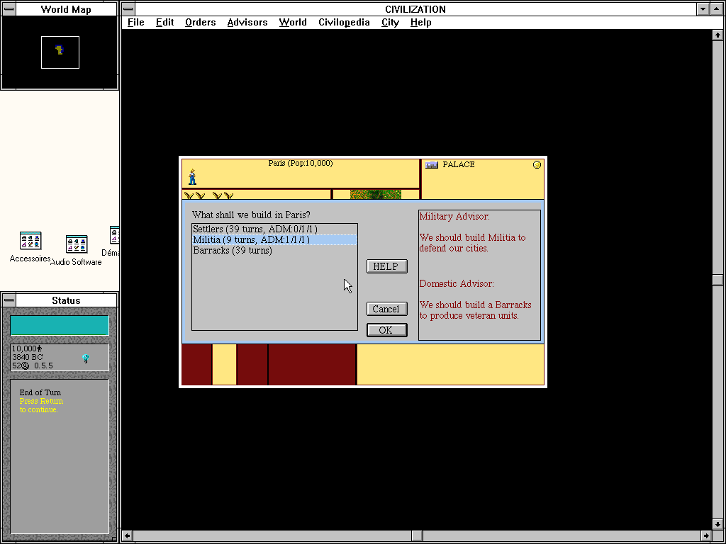The width and height of the screenshot is (726, 544).
Task: Open the Civilopedia menu
Action: point(344,22)
